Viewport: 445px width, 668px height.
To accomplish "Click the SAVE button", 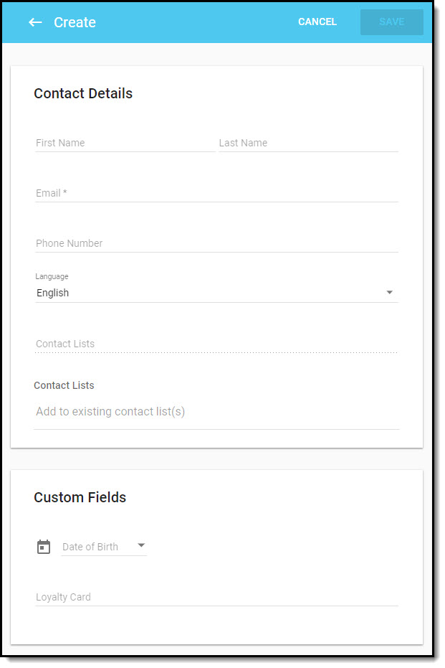I will [391, 22].
